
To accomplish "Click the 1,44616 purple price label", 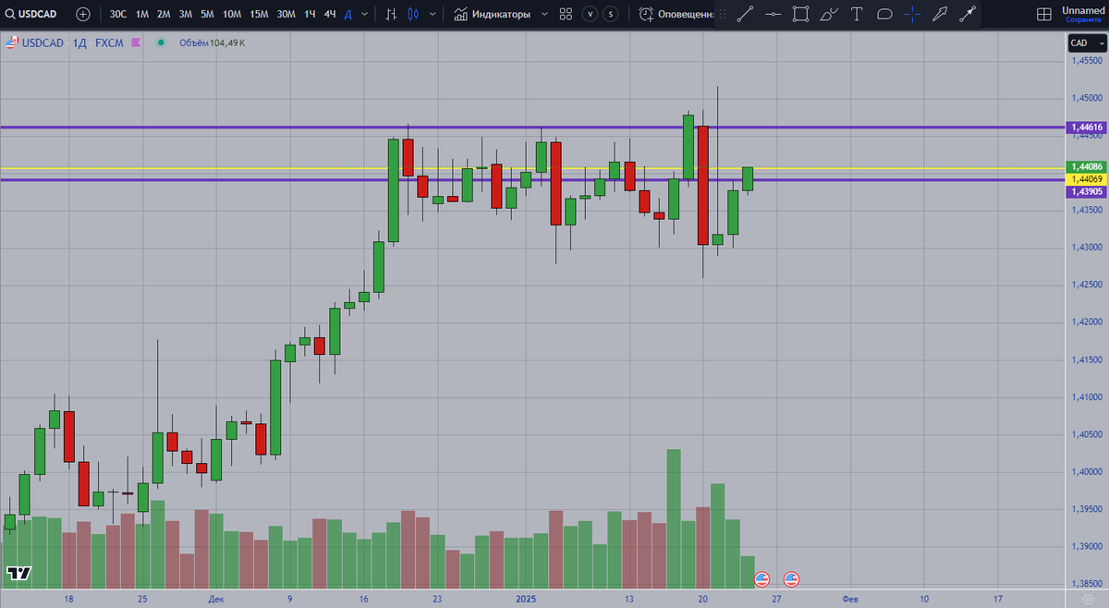I will 1085,127.
